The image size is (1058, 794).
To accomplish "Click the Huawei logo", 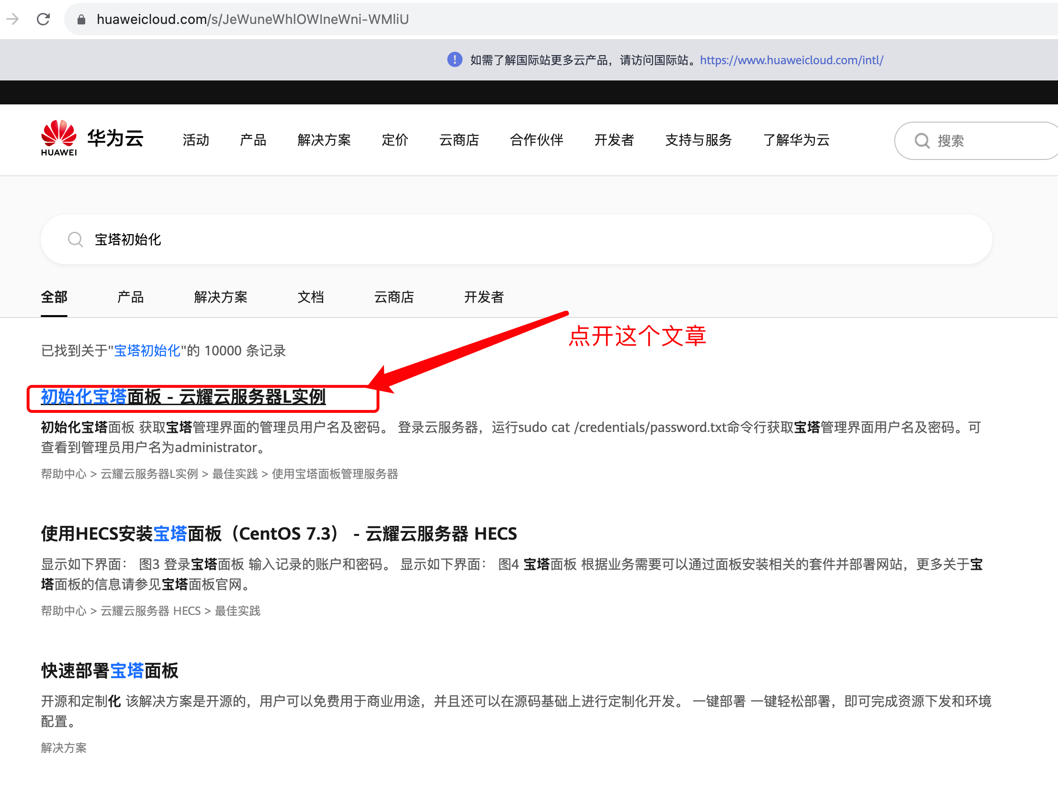I will 59,138.
